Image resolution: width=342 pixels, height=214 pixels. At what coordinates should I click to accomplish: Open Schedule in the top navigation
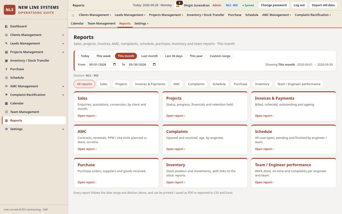pyautogui.click(x=252, y=15)
